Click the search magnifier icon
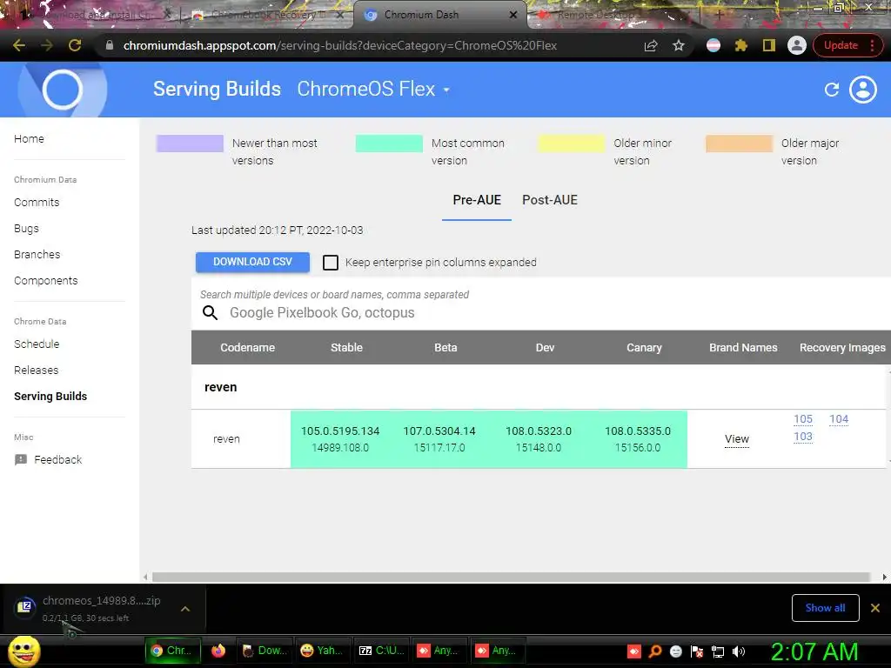 (x=210, y=312)
